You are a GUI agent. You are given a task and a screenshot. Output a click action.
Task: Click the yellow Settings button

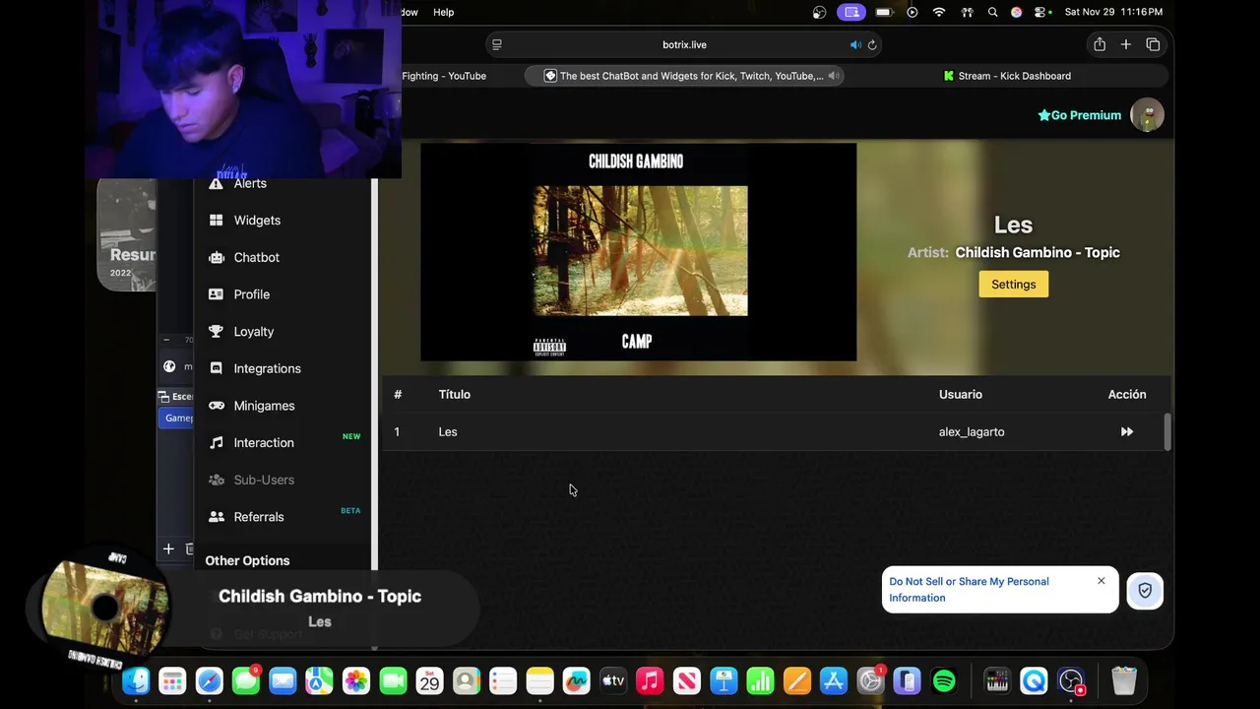click(1013, 285)
